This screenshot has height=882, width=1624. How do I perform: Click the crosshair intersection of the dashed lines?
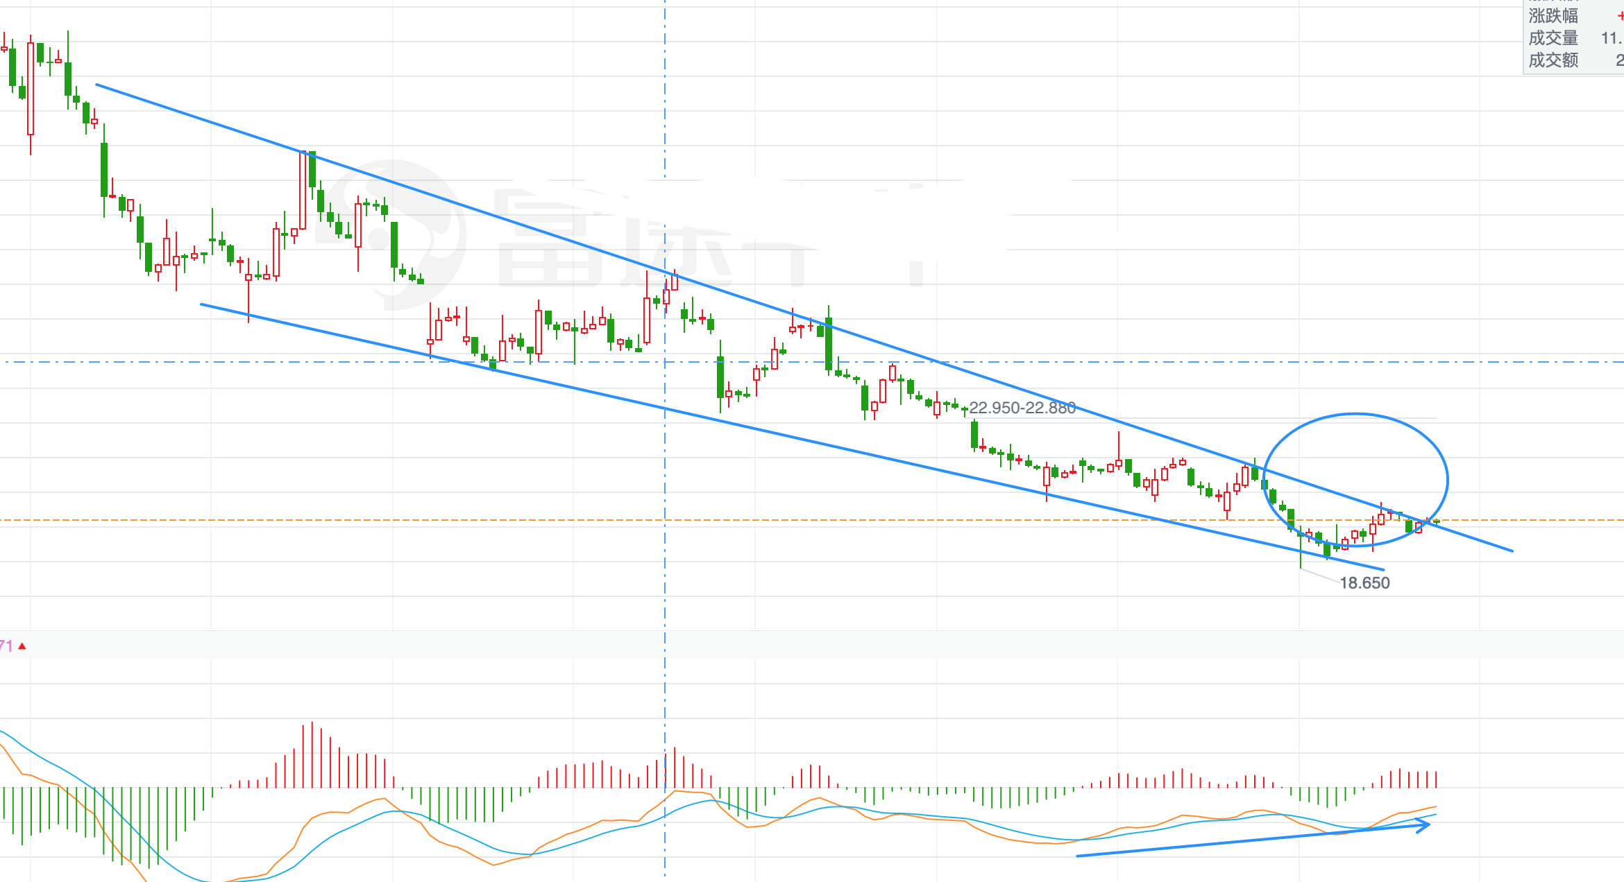(665, 362)
